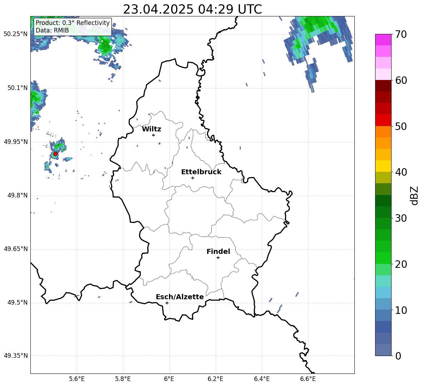Click the dBZ colorbar axis label
This screenshot has height=386, width=423.
click(x=414, y=195)
